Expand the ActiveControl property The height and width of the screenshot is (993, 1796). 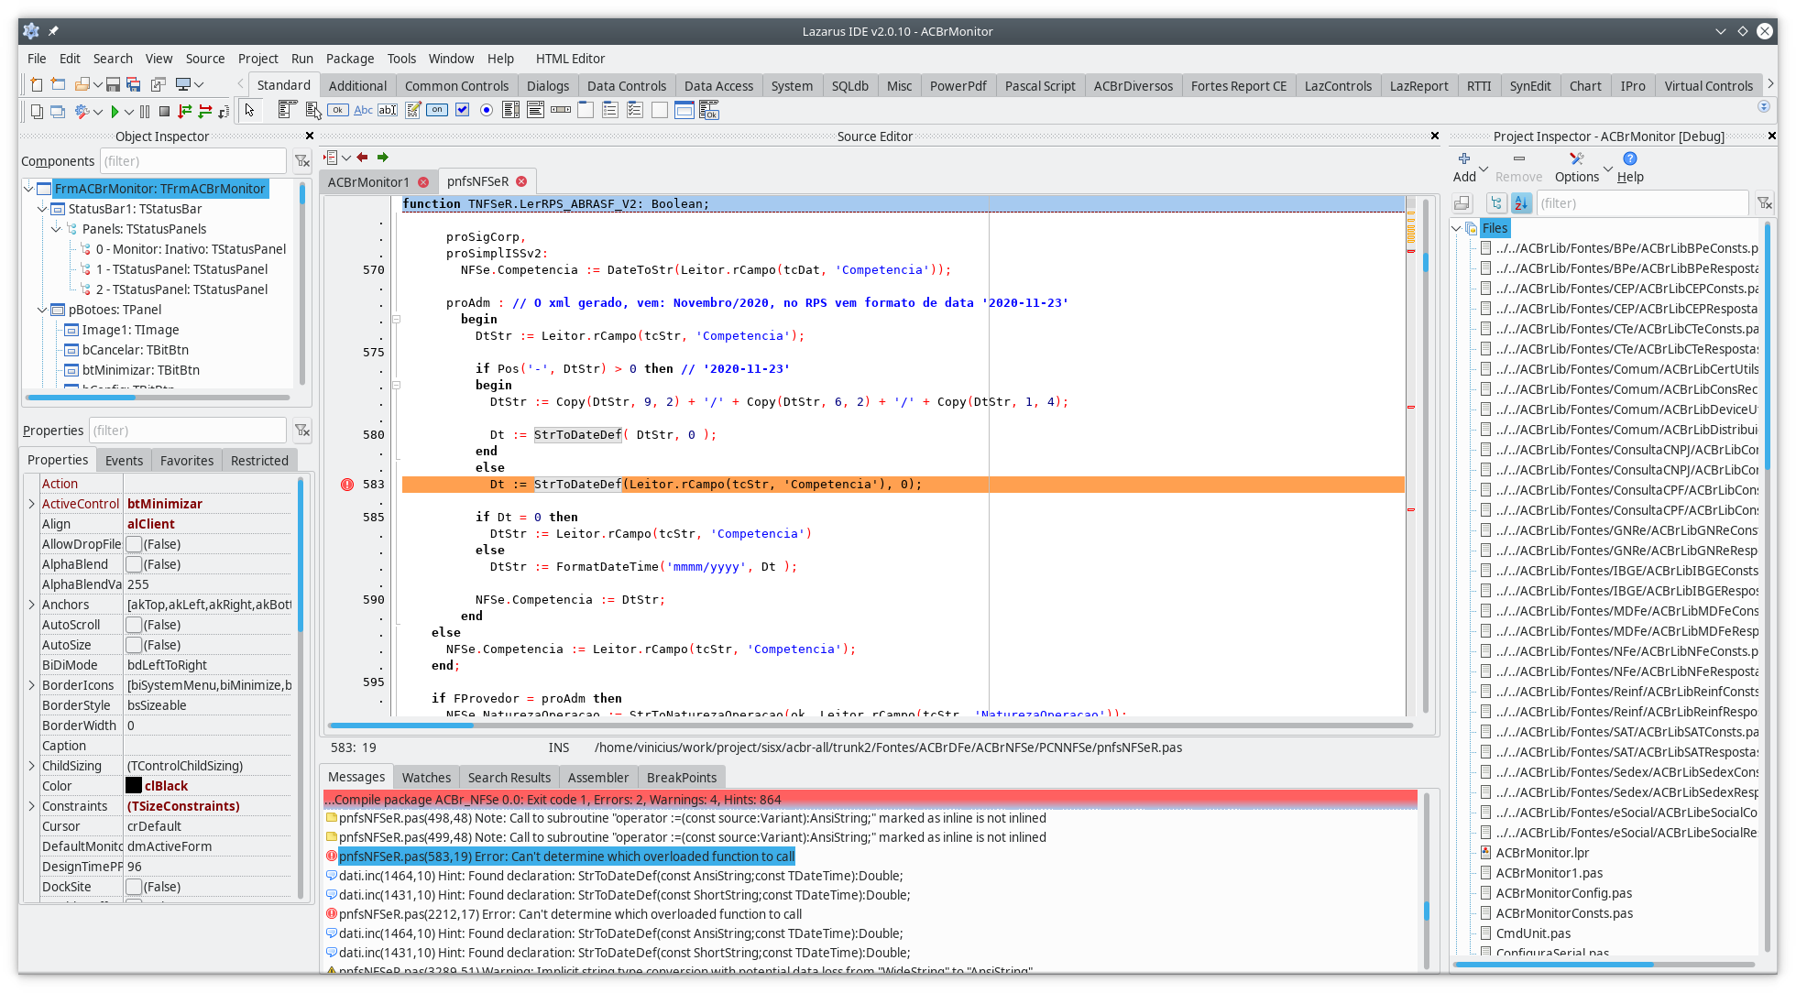pyautogui.click(x=31, y=504)
